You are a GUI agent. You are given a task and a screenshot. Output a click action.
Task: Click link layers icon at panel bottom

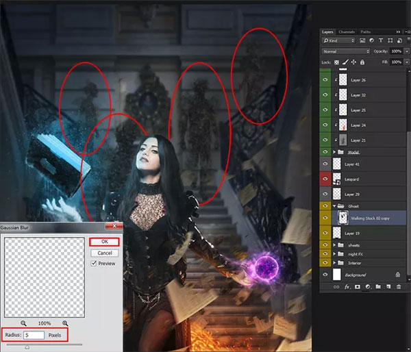336,287
